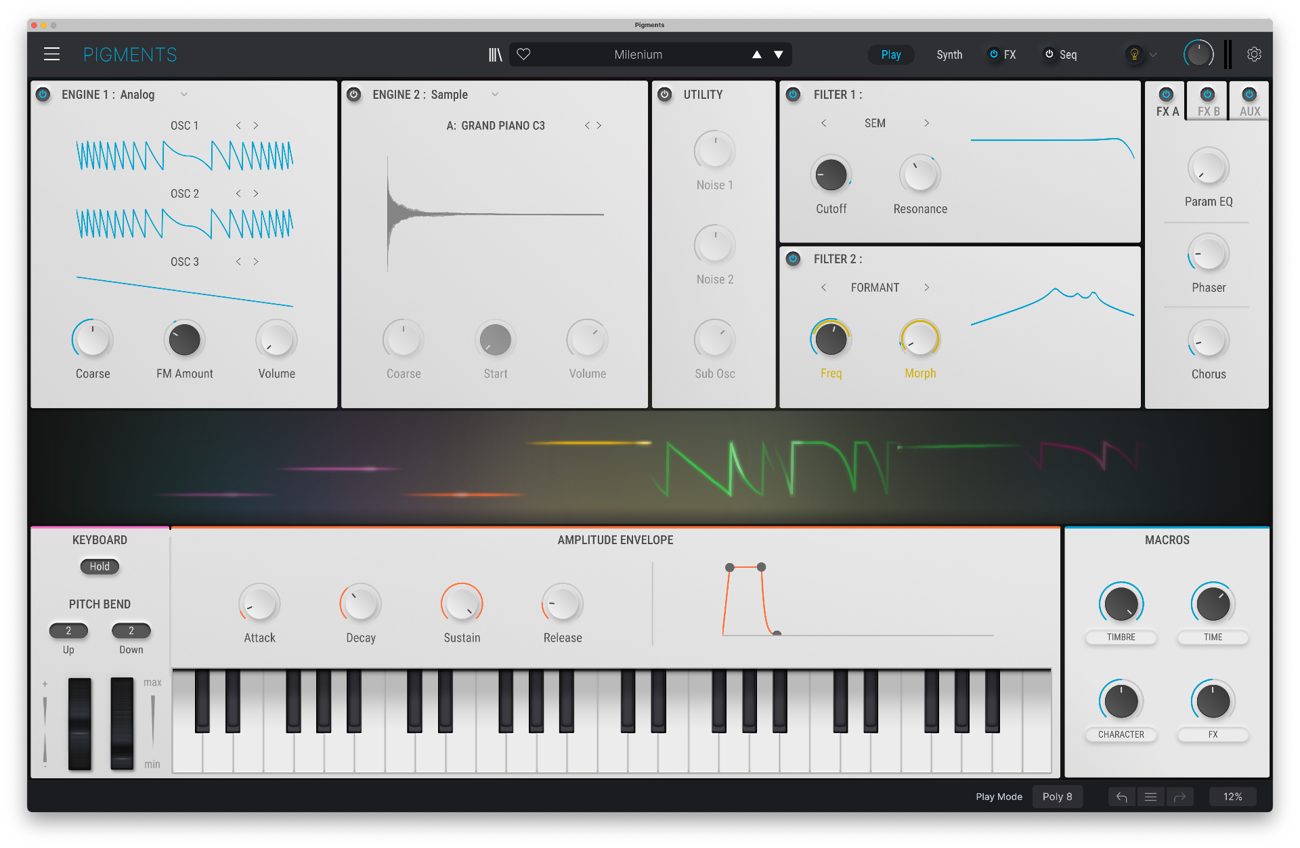This screenshot has width=1300, height=848.
Task: Open the hamburger main menu
Action: 51,54
